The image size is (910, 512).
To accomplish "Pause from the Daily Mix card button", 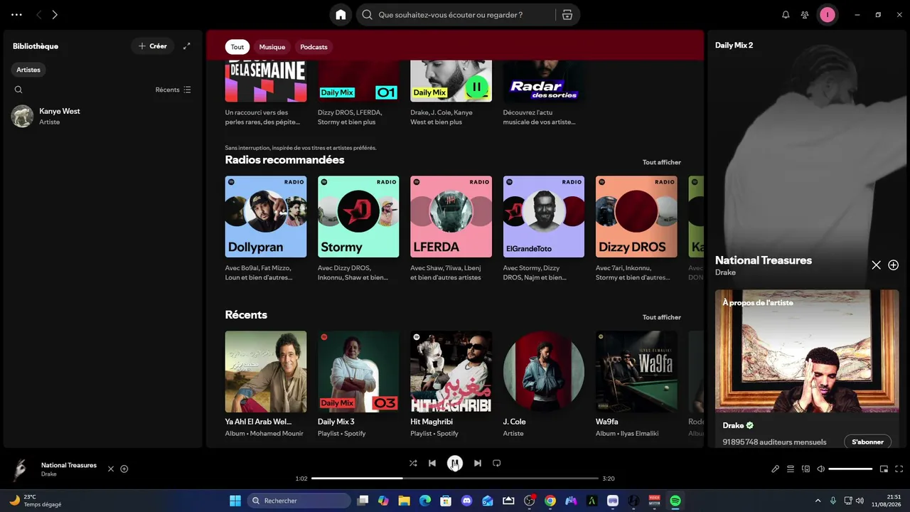I will point(476,87).
